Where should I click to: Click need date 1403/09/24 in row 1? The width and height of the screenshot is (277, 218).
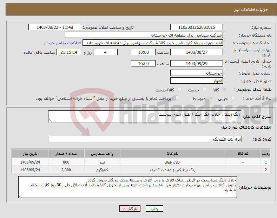[30, 162]
